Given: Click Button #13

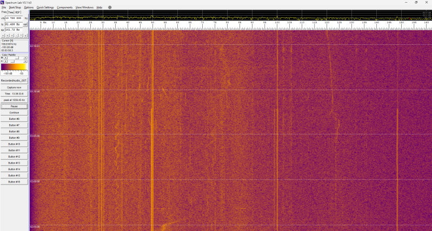Looking at the screenshot, I should pos(14,163).
